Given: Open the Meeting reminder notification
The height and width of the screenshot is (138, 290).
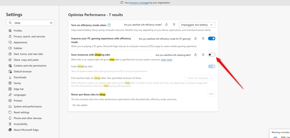Looking at the screenshot, I should (280, 134).
